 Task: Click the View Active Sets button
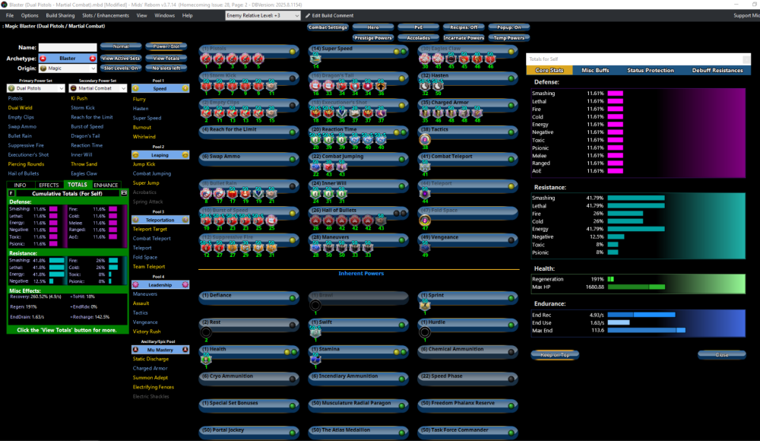tap(121, 58)
